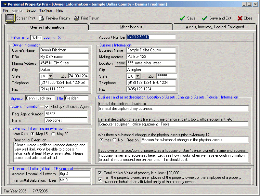Click the owner Zip field 74133-1234
The width and height of the screenshot is (260, 196).
point(78,76)
